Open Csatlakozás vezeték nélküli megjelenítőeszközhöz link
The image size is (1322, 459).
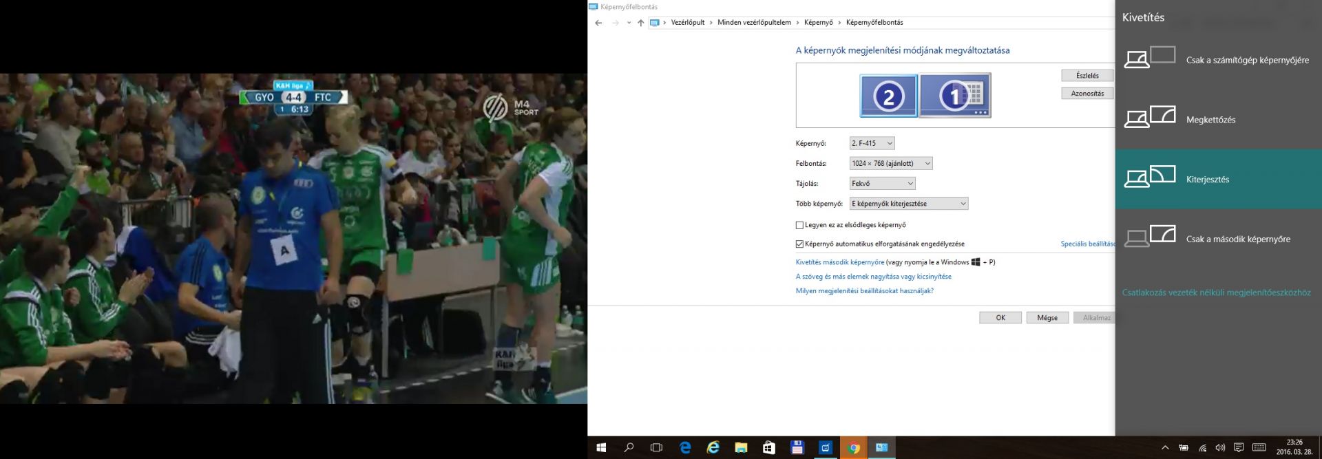tap(1216, 292)
